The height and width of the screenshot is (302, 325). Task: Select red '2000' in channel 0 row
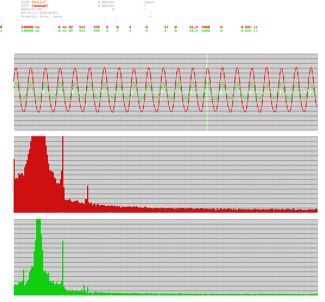tap(206, 27)
